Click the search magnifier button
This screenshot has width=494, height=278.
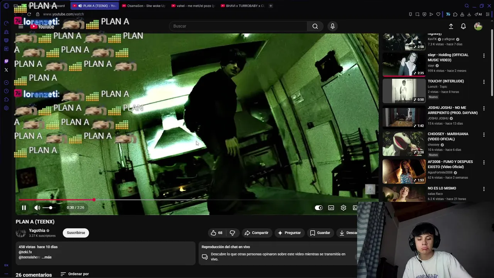(x=315, y=26)
